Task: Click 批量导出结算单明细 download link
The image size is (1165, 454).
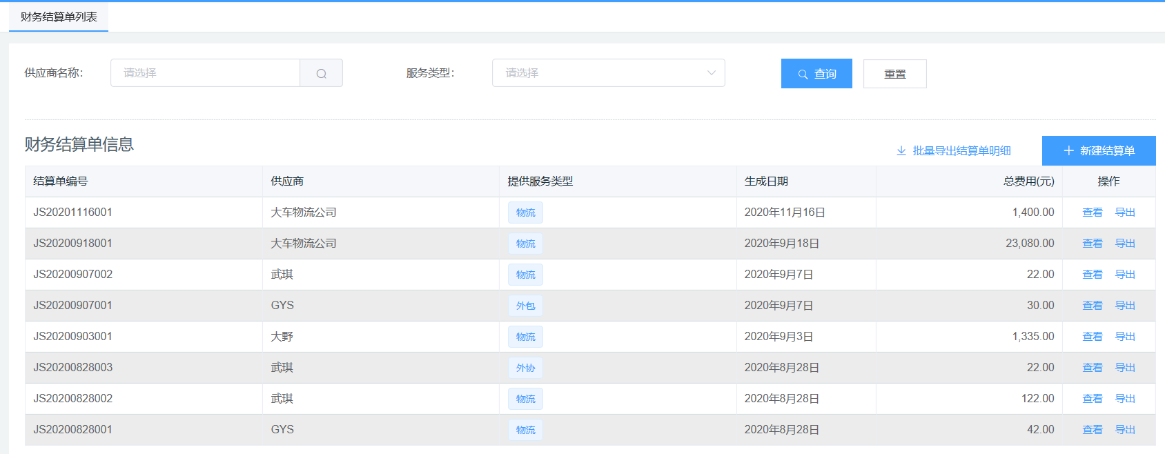Action: [954, 150]
